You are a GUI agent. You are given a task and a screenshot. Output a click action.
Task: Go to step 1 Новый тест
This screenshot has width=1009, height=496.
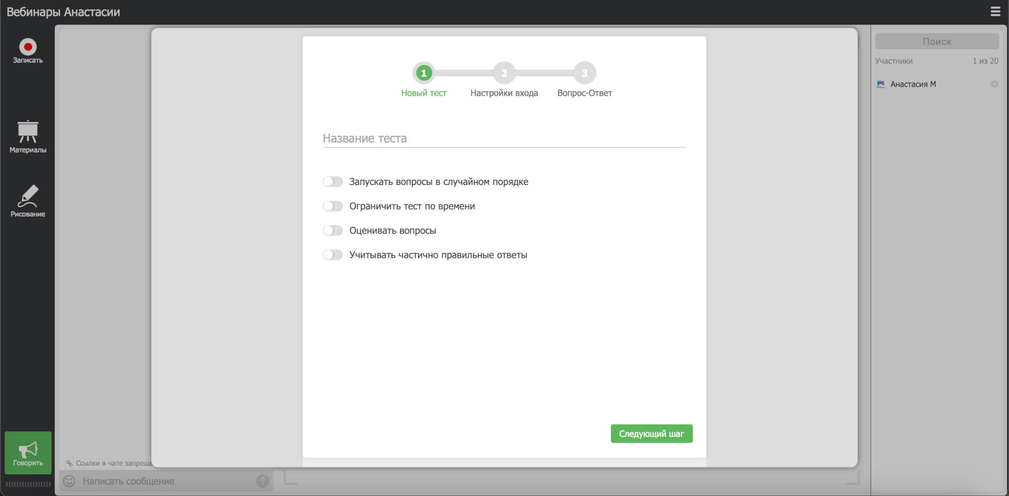click(424, 73)
